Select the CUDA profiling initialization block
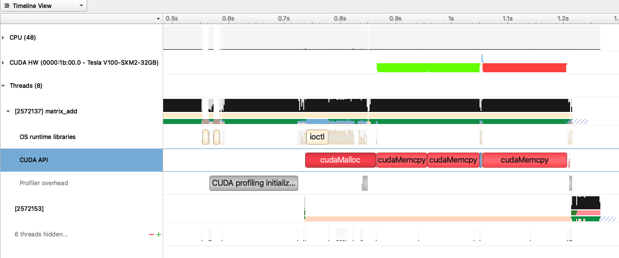619x258 pixels. 254,183
